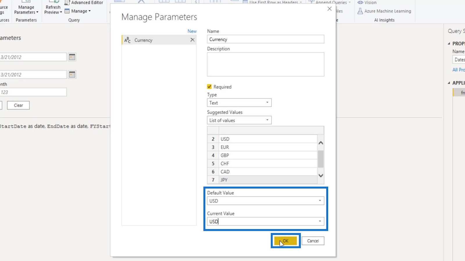
Task: Click the values list scroll down arrow
Action: (x=321, y=175)
